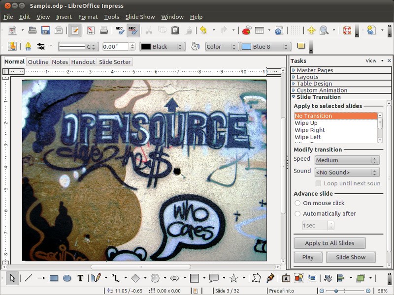Open the Slide Show menu
The image size is (394, 295).
(140, 16)
